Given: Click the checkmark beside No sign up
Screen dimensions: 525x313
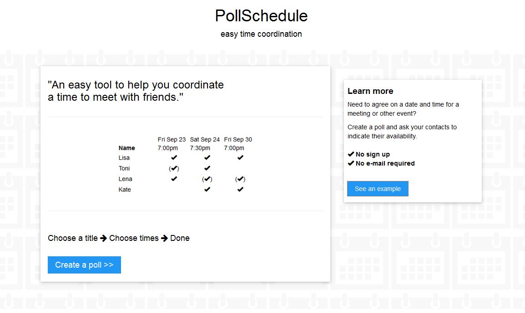Looking at the screenshot, I should point(351,154).
